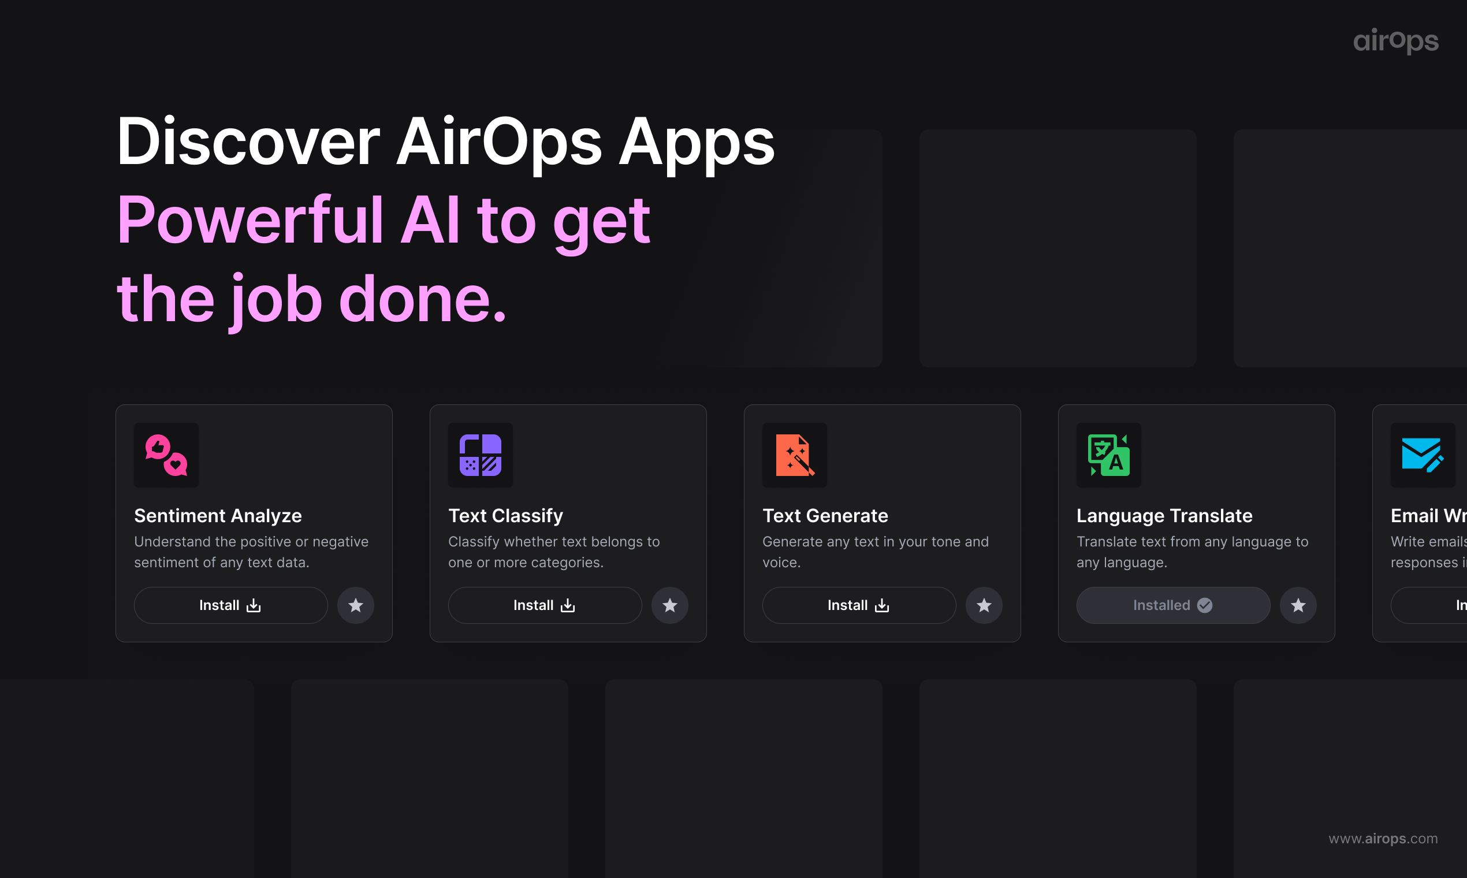Click the Text Classify app icon
This screenshot has height=878, width=1467.
pos(481,456)
